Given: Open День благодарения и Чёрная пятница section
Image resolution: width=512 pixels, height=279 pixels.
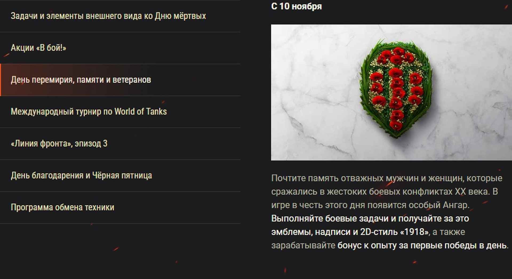Looking at the screenshot, I should [120, 176].
